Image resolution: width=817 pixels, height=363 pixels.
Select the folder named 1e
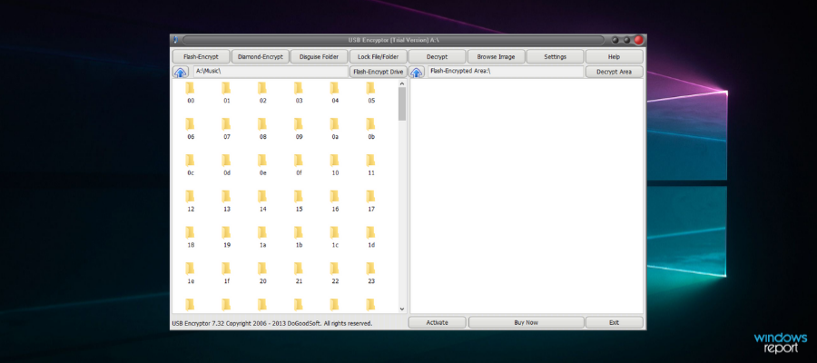(191, 273)
